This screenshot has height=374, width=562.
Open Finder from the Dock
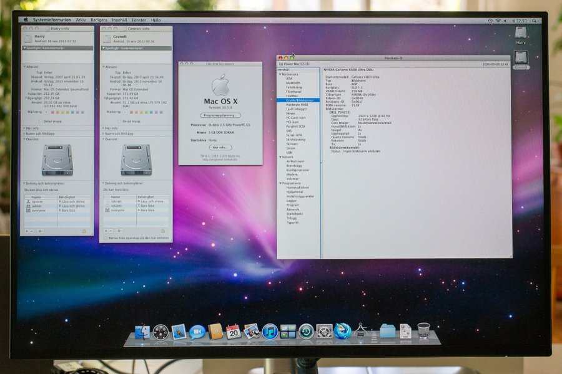[142, 332]
